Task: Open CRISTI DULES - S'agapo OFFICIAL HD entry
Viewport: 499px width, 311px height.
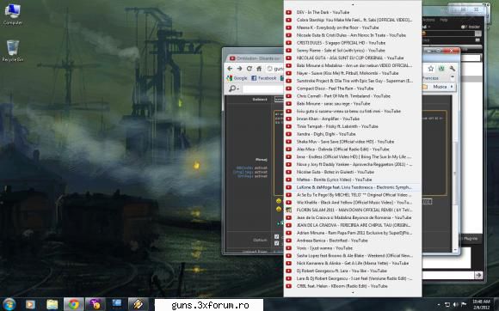Action: pyautogui.click(x=353, y=43)
